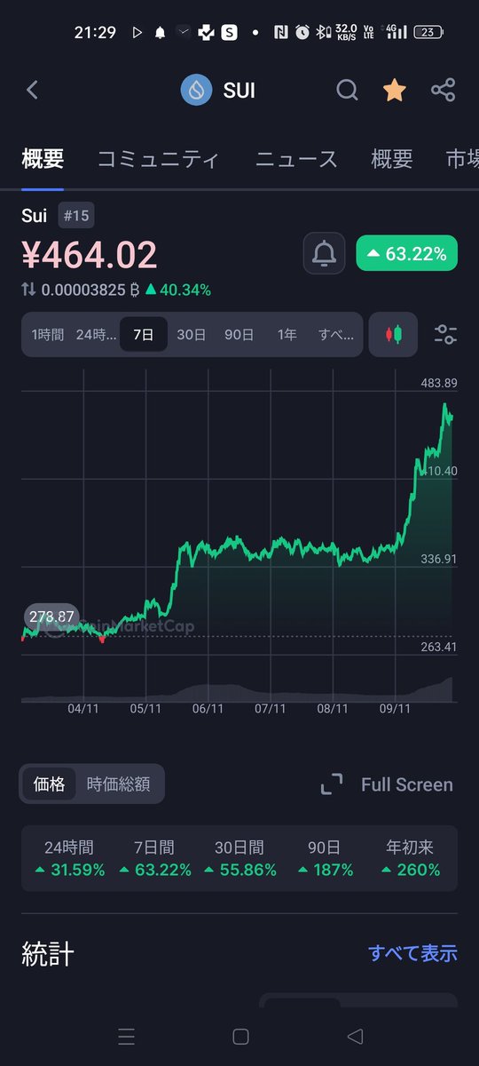Share the SUI page
The image size is (479, 1066).
[x=443, y=90]
